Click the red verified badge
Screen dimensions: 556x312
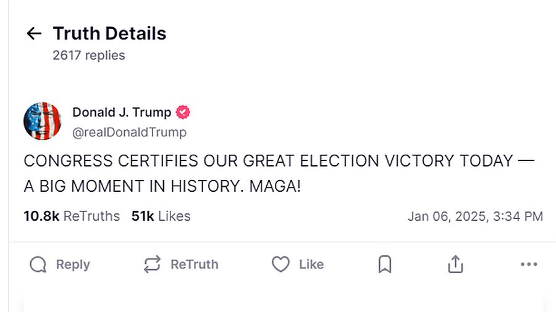[183, 112]
